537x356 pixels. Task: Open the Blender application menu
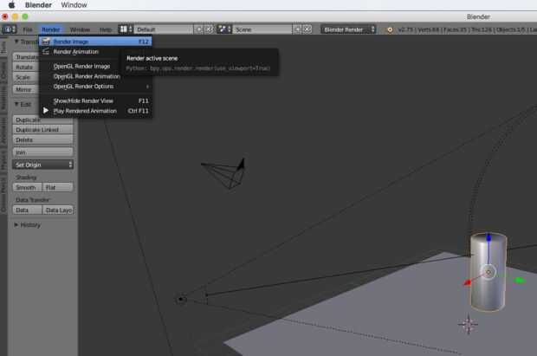point(38,5)
